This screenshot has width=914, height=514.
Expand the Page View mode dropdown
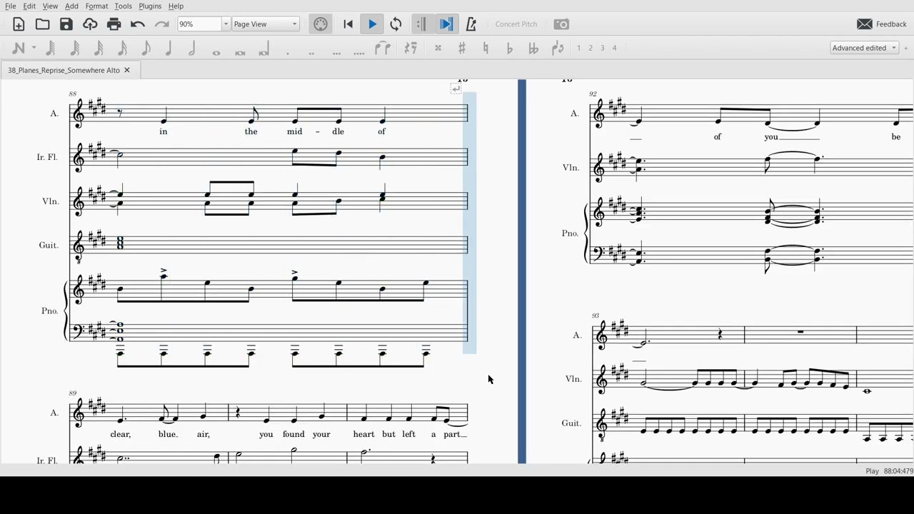coord(266,24)
